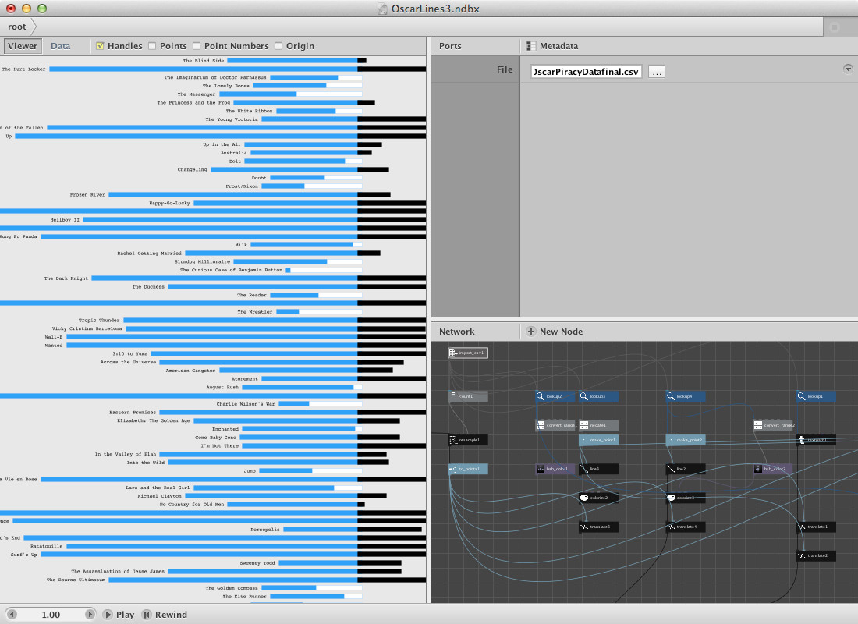Click Play to start animation
The height and width of the screenshot is (624, 858).
pos(119,615)
